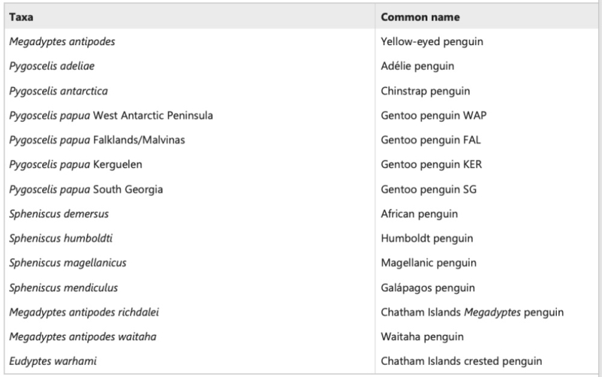The image size is (602, 377).
Task: Click the Gentoo penguin WAP cell
Action: 430,115
